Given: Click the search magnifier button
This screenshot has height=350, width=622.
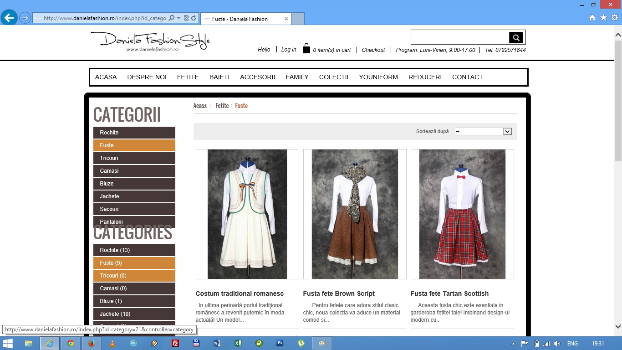Looking at the screenshot, I should point(516,37).
